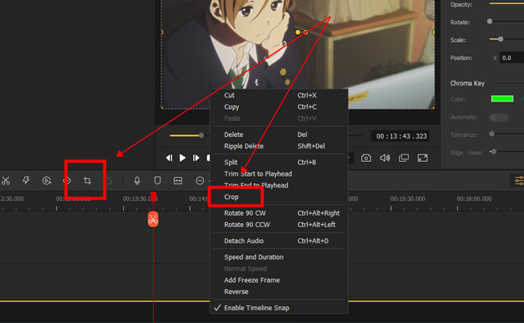Click the speaker volume icon under preview
524x323 pixels.
tap(385, 158)
